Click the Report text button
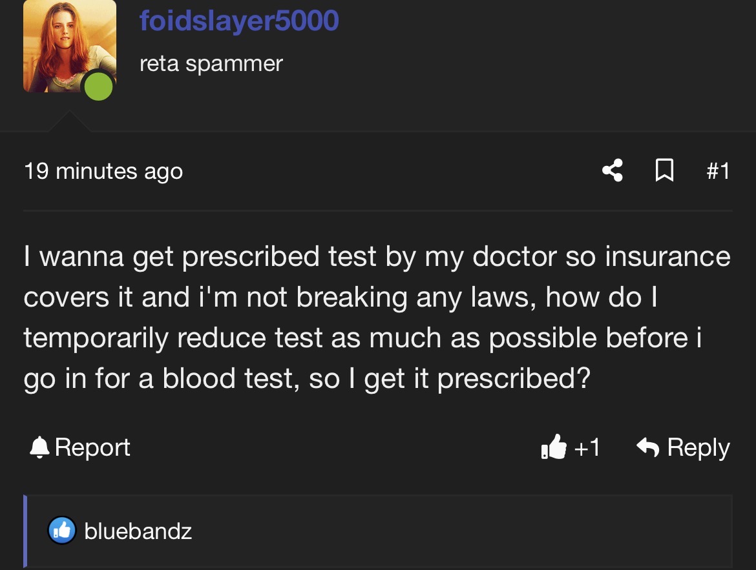 [x=92, y=447]
